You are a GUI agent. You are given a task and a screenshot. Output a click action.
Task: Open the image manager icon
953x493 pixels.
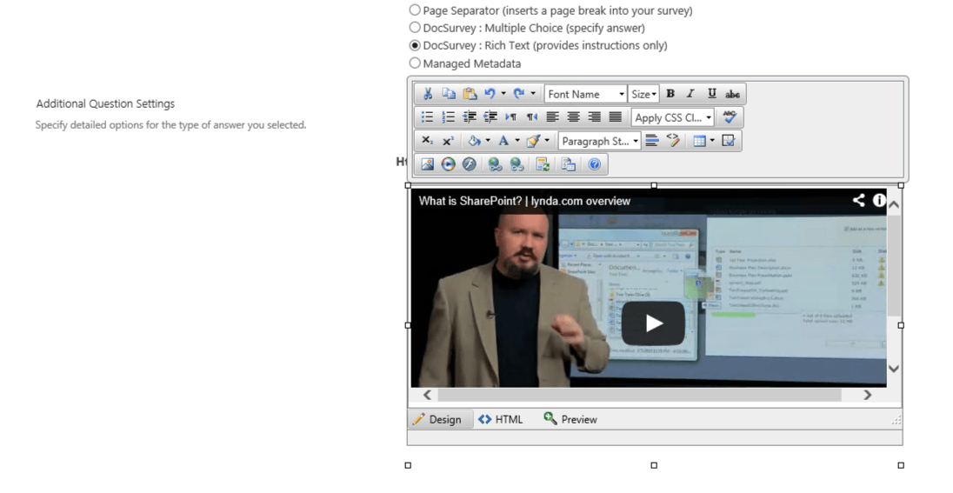pyautogui.click(x=428, y=164)
